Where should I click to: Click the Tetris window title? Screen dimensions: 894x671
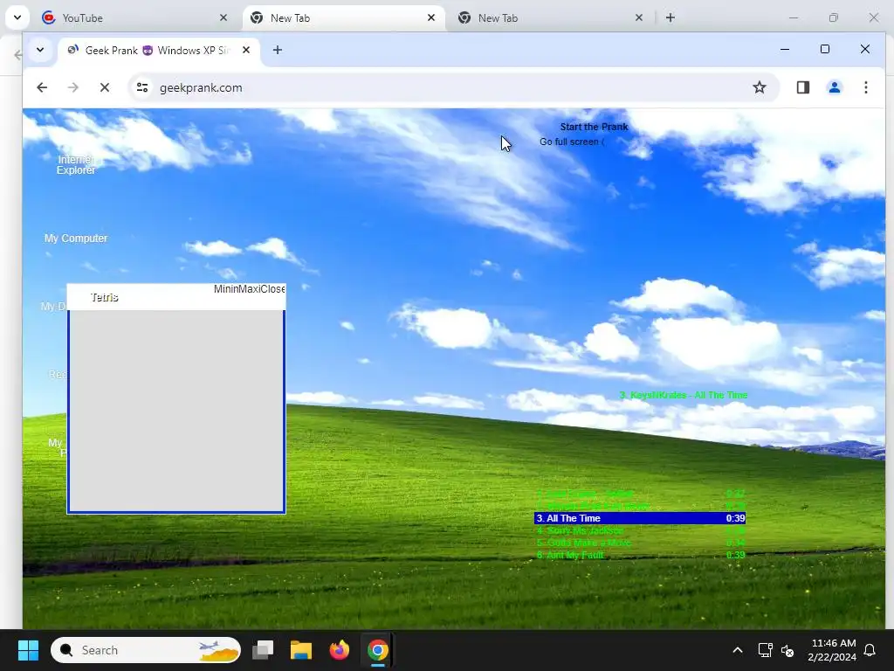click(x=105, y=297)
